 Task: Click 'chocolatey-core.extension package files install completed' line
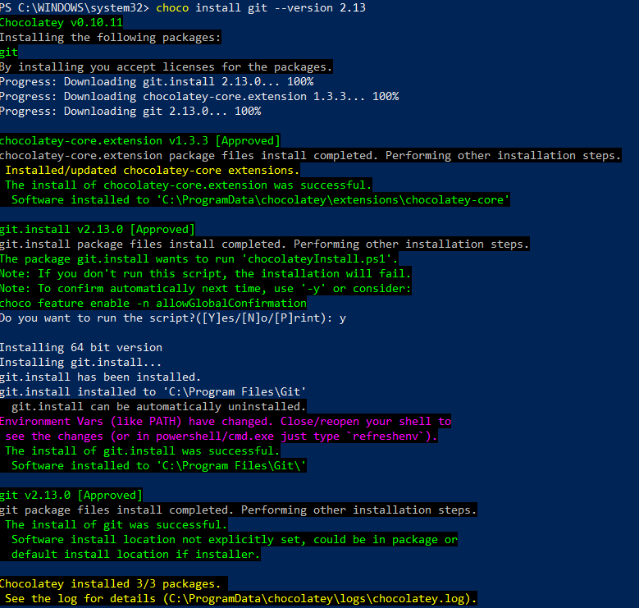point(311,155)
